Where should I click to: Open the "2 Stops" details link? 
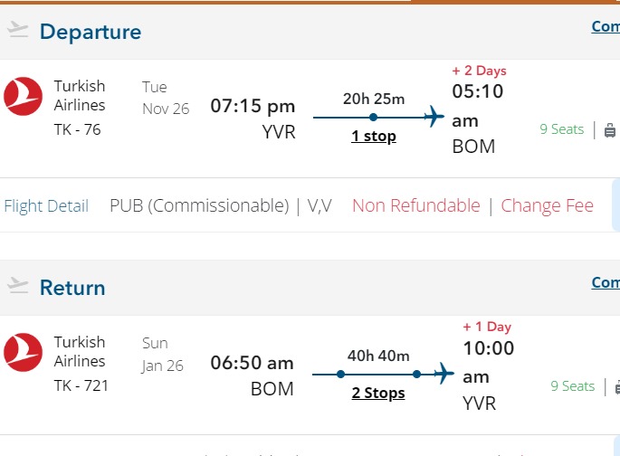[377, 393]
